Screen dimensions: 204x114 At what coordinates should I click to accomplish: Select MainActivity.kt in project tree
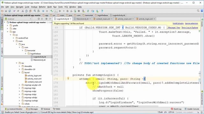[39, 60]
